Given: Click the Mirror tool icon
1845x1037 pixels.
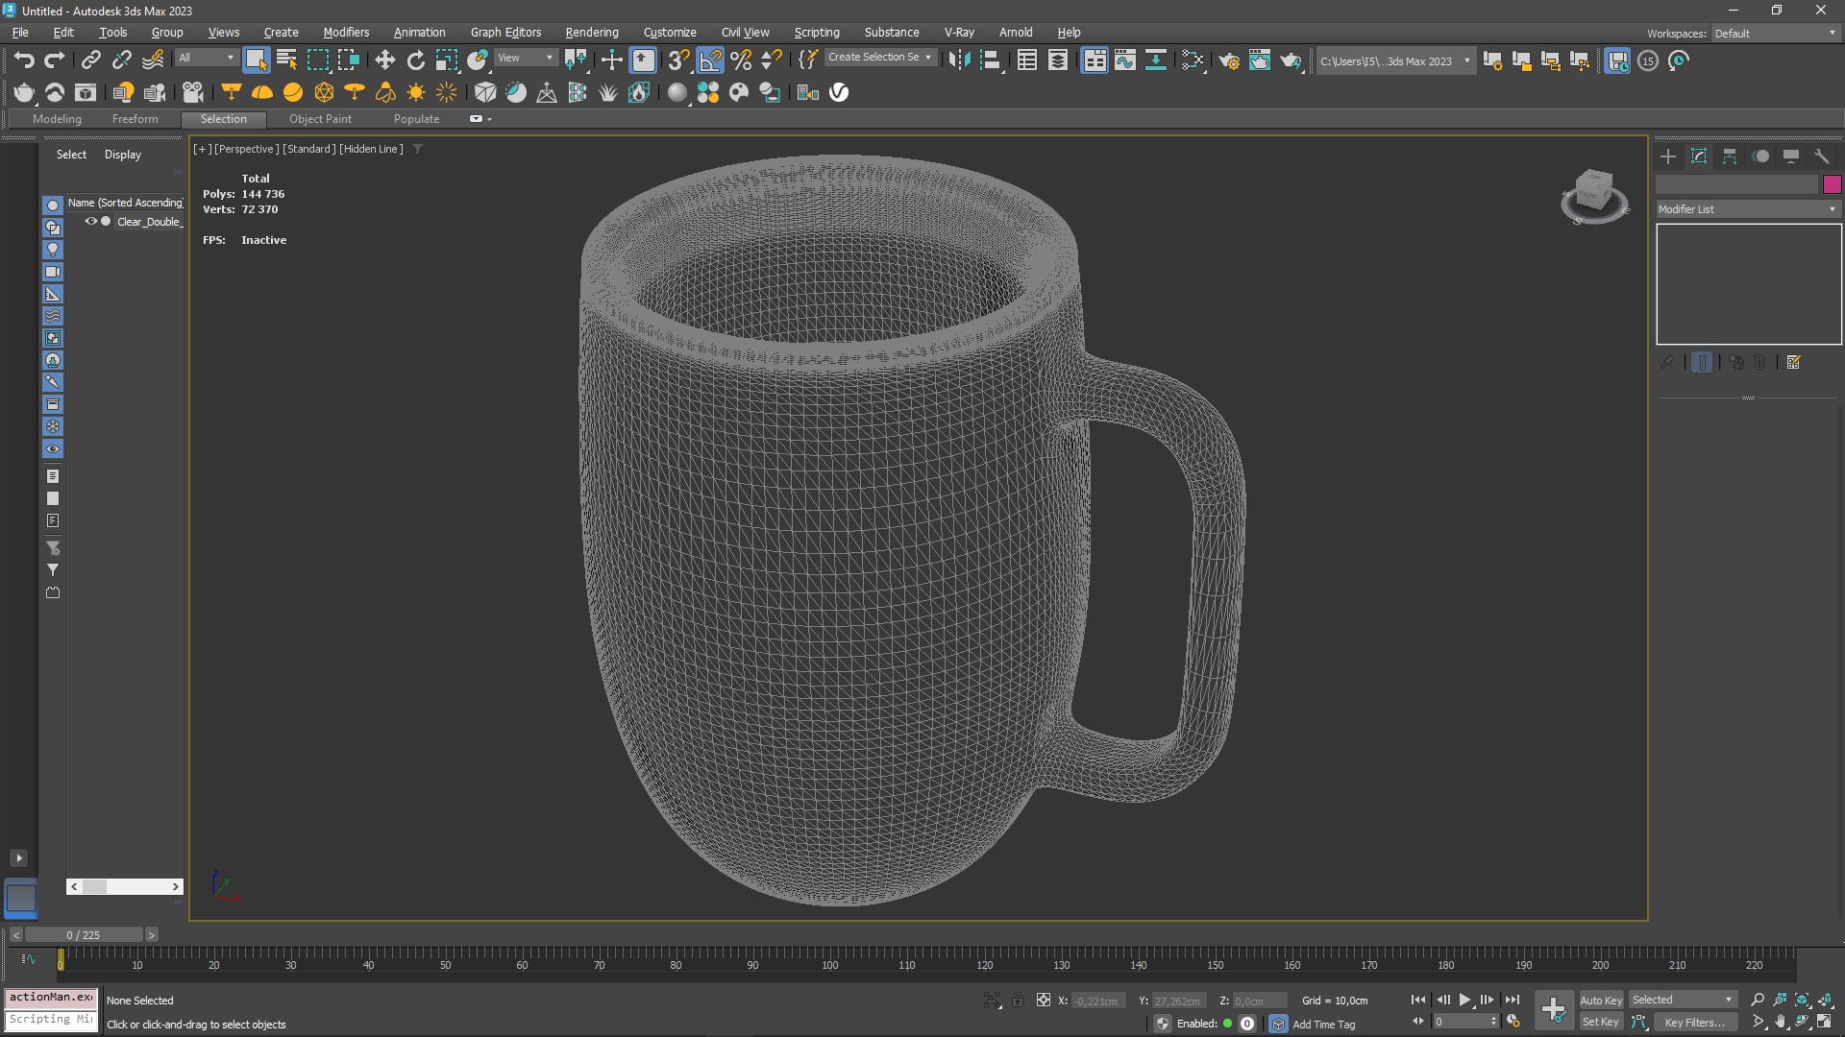Looking at the screenshot, I should click(x=958, y=60).
